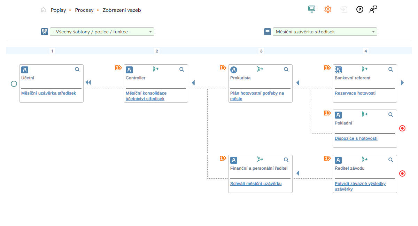Click the orange step marker beside Prokurista
The width and height of the screenshot is (418, 226).
pos(223,68)
